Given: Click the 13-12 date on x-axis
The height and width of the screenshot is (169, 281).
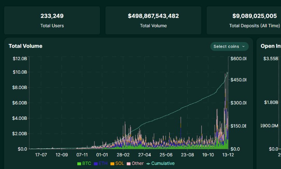Looking at the screenshot, I should 227,154.
